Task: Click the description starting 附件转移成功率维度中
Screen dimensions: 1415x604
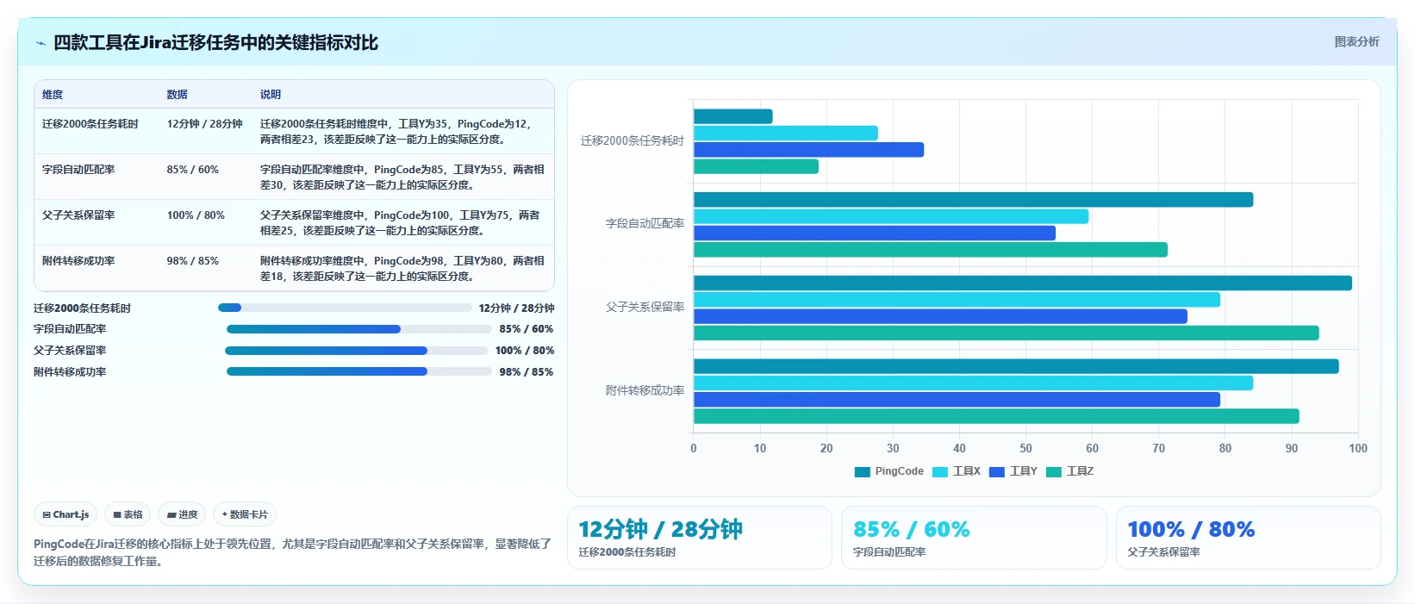Action: [x=402, y=269]
